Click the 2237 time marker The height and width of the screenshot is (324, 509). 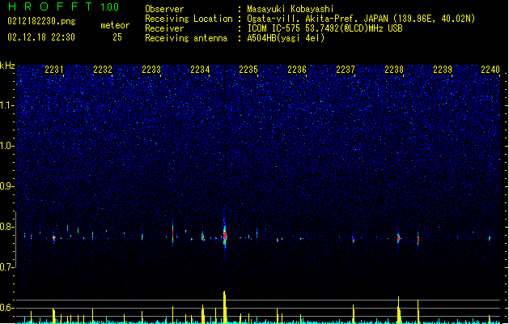tap(346, 70)
